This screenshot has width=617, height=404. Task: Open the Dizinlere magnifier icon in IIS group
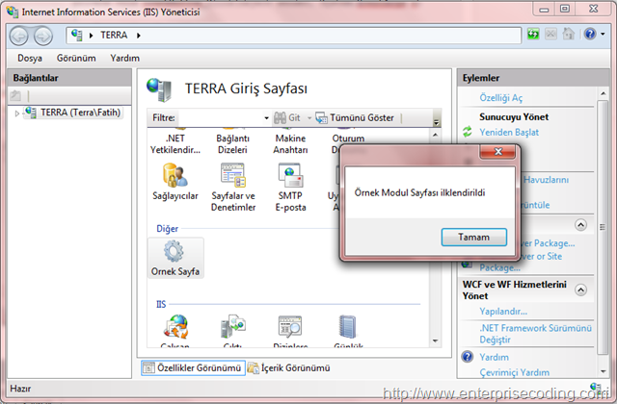[290, 327]
